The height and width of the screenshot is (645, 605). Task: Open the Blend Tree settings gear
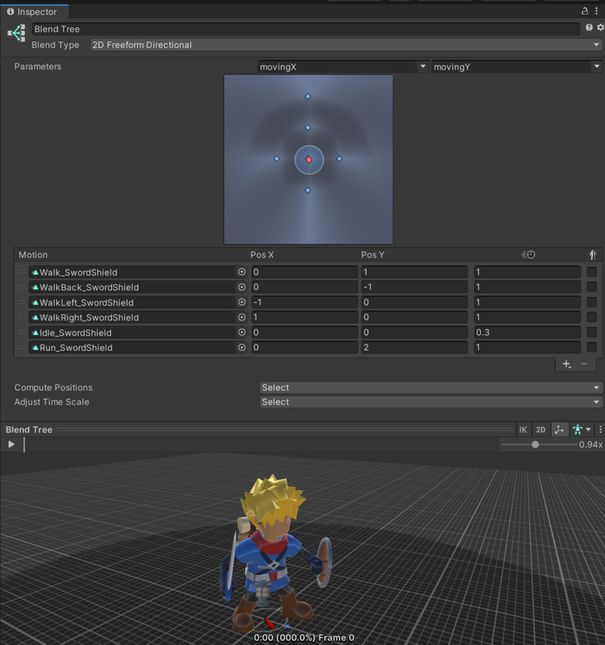click(600, 27)
